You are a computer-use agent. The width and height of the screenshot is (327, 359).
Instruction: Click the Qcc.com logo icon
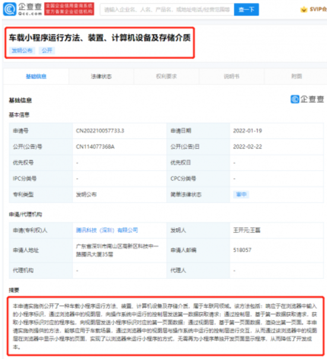coord(9,9)
